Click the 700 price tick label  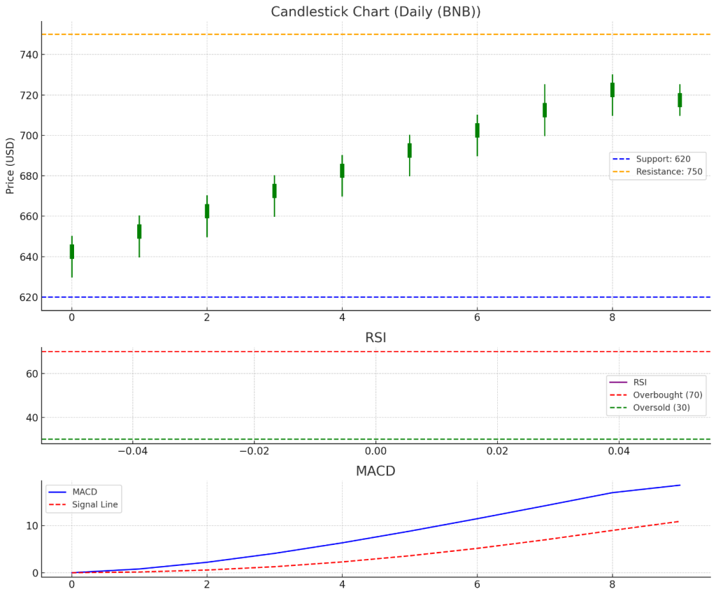pos(29,136)
